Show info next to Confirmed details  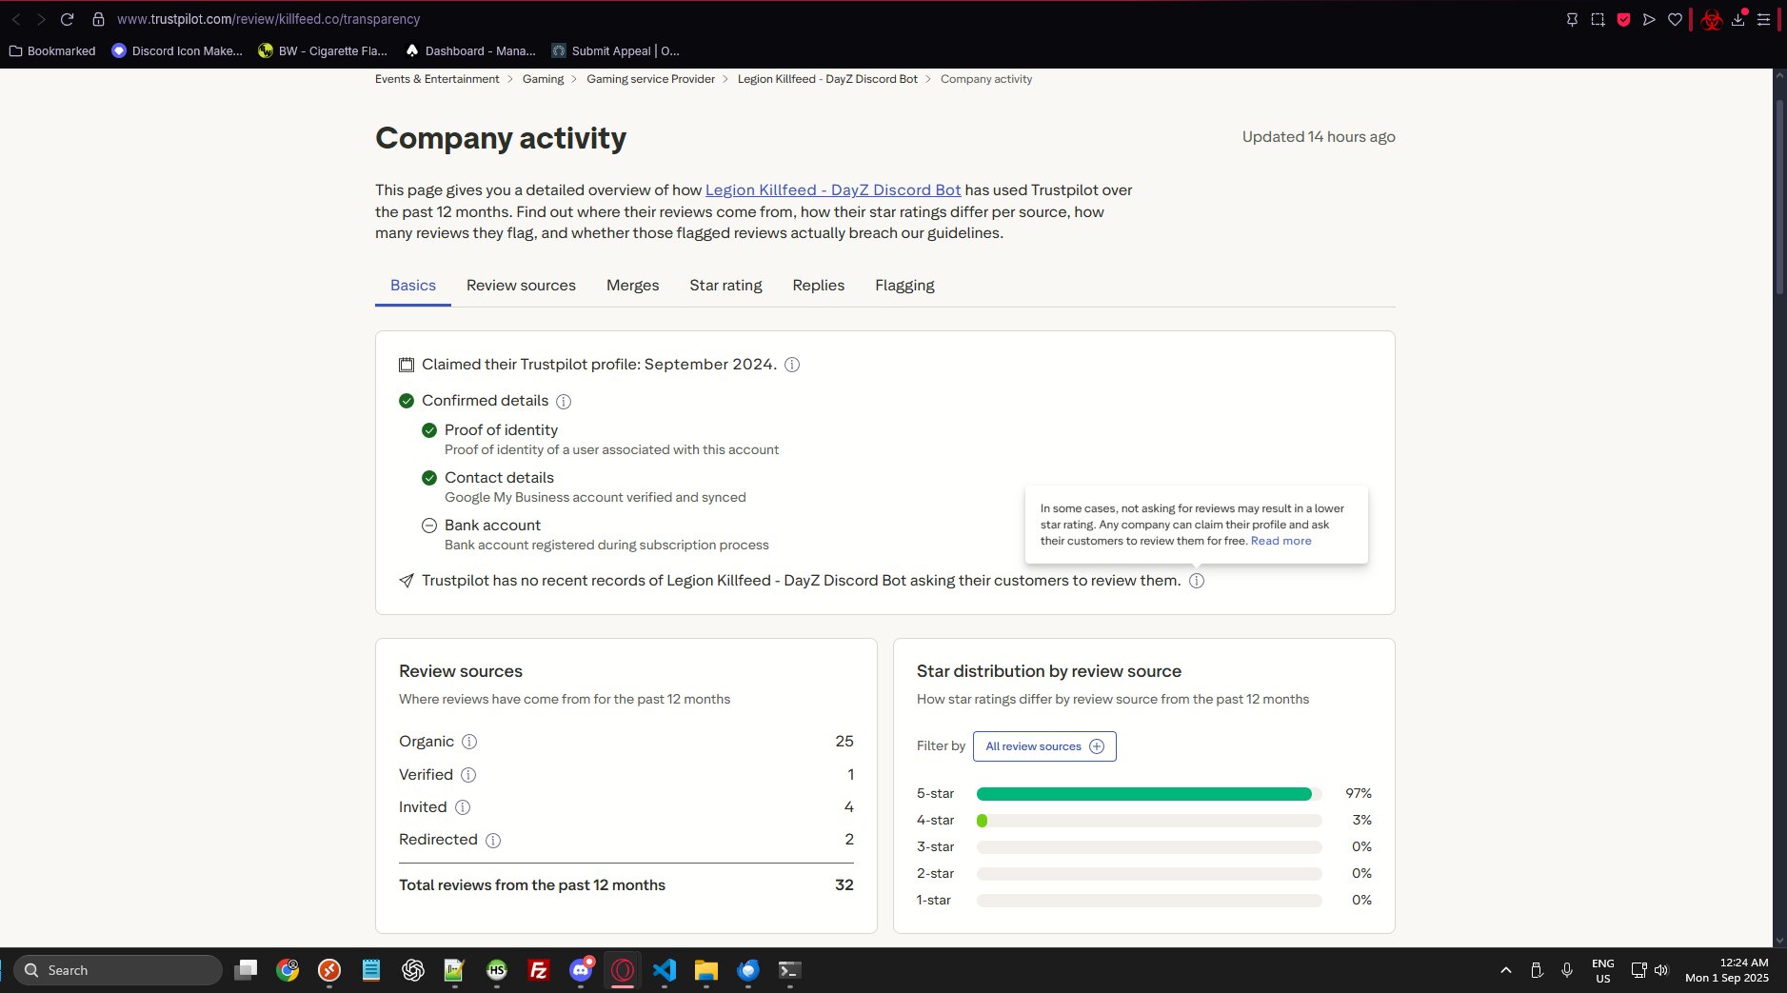coord(564,402)
